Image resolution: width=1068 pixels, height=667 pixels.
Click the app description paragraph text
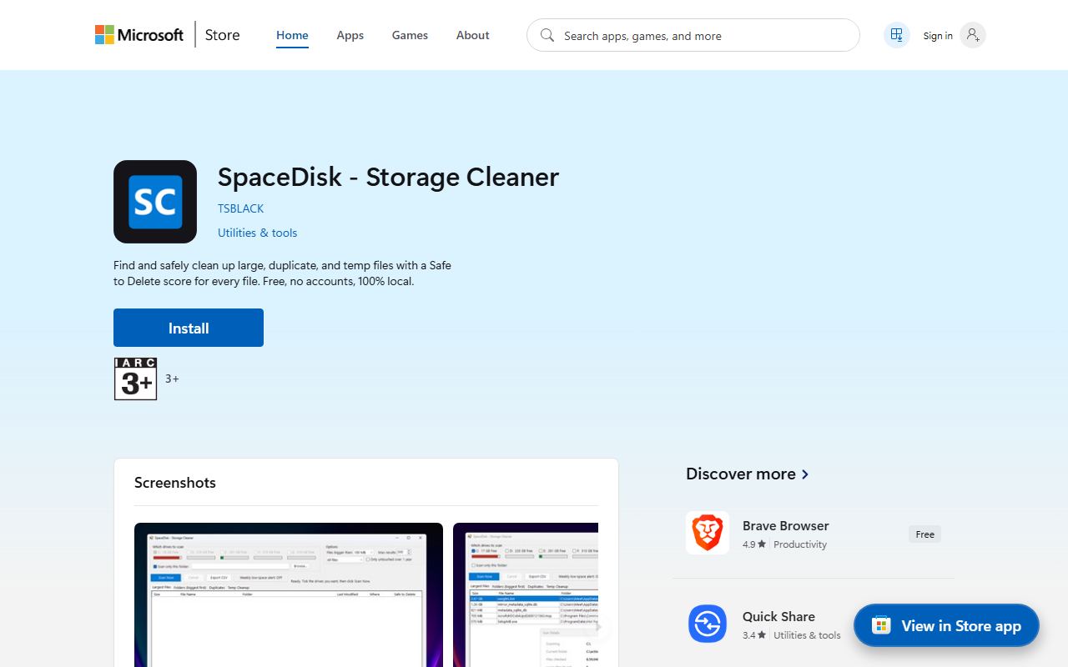(x=282, y=273)
